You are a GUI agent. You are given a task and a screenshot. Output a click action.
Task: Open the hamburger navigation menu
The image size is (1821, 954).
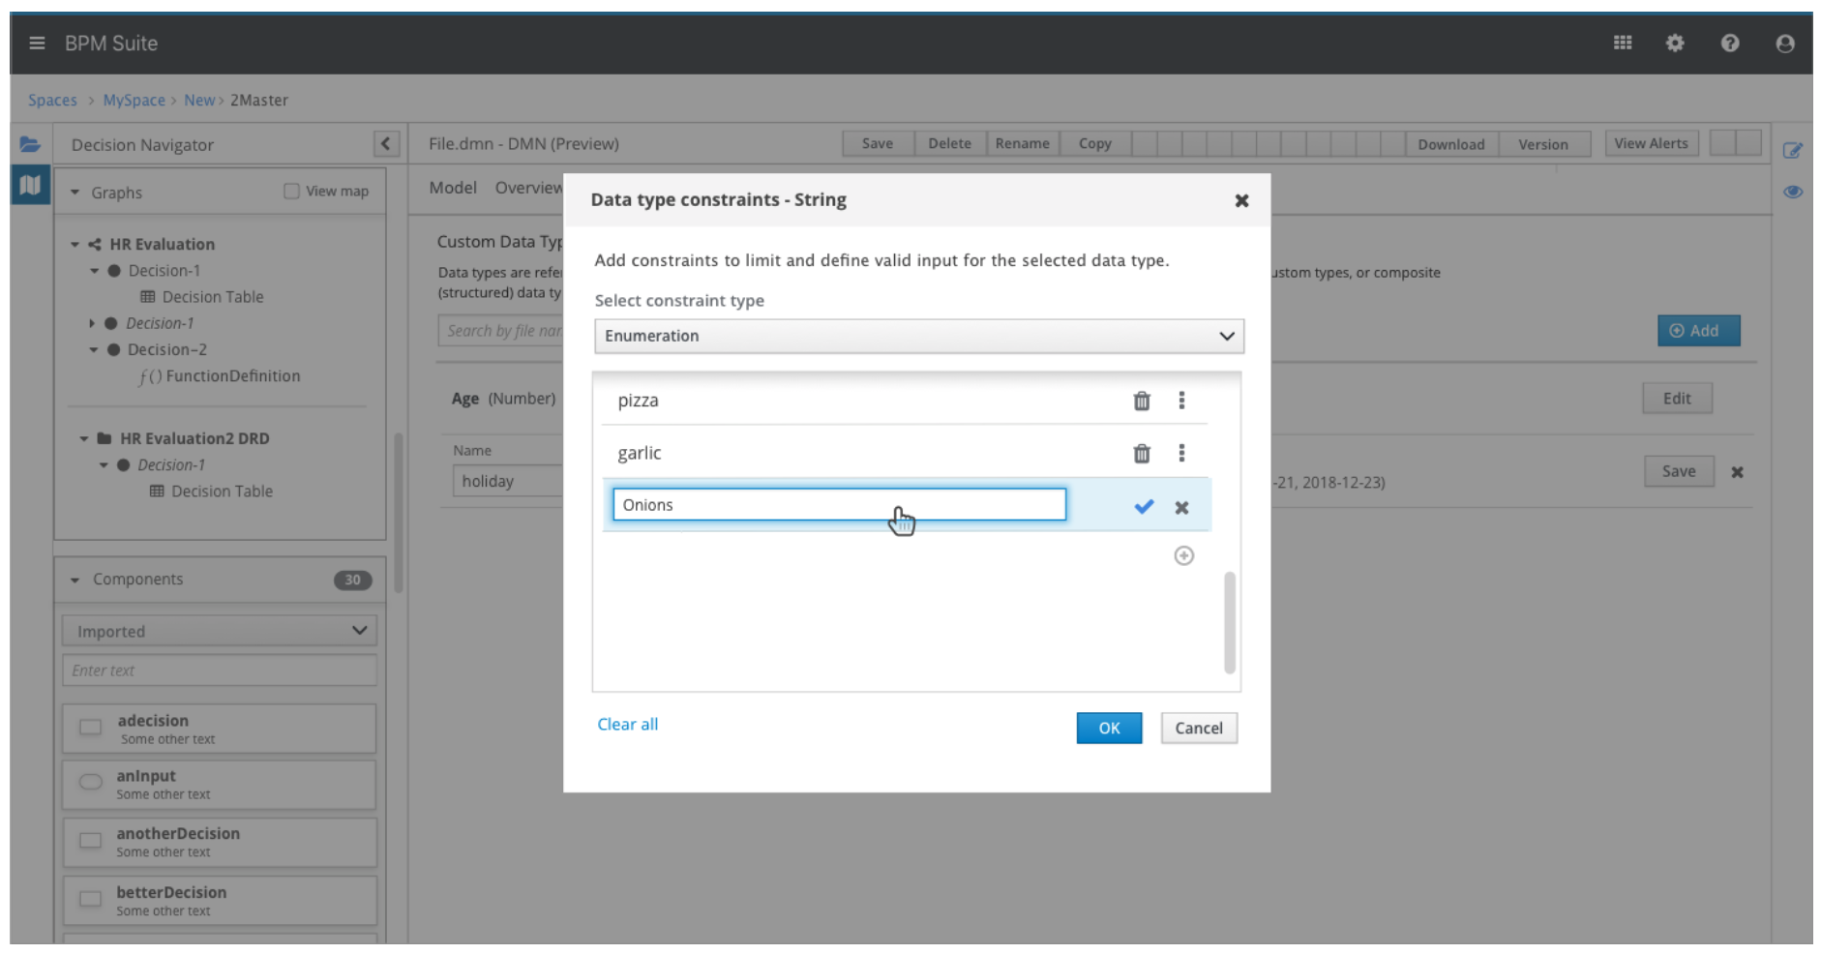coord(37,43)
